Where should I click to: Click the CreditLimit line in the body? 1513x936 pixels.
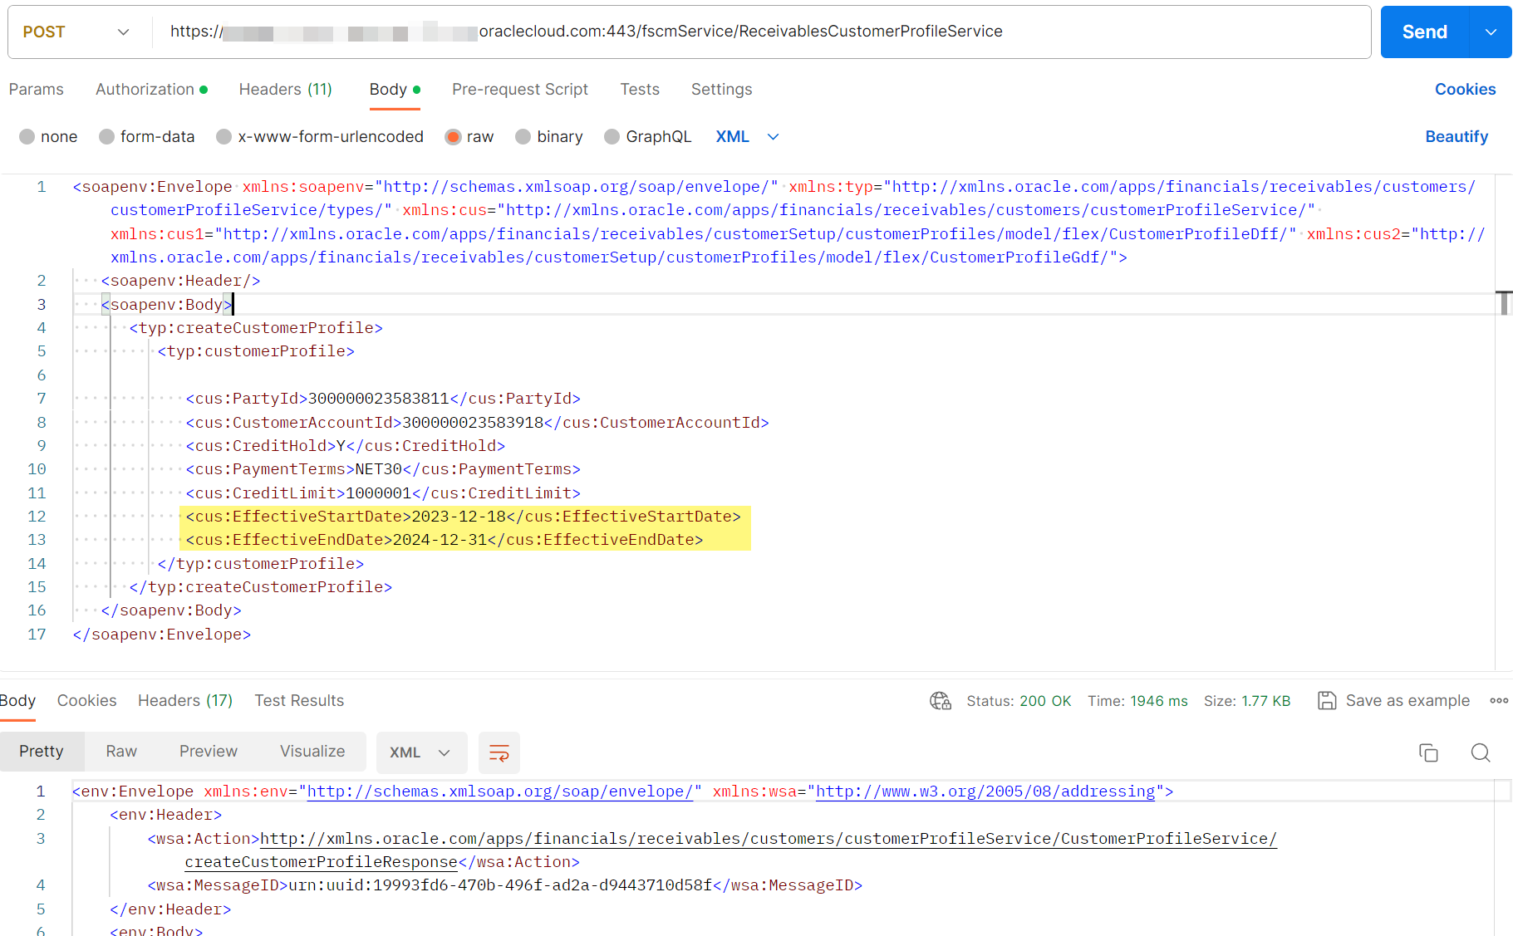click(383, 493)
